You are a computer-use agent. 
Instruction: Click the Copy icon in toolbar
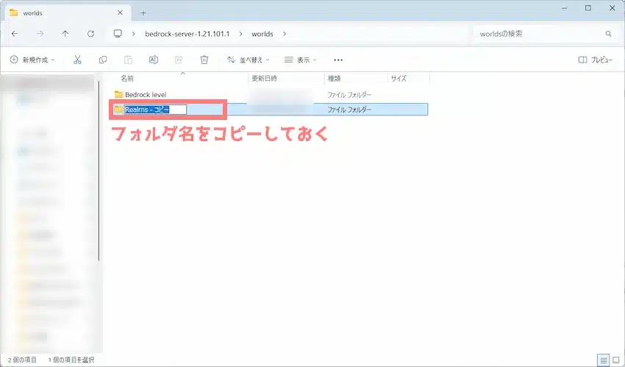(103, 60)
